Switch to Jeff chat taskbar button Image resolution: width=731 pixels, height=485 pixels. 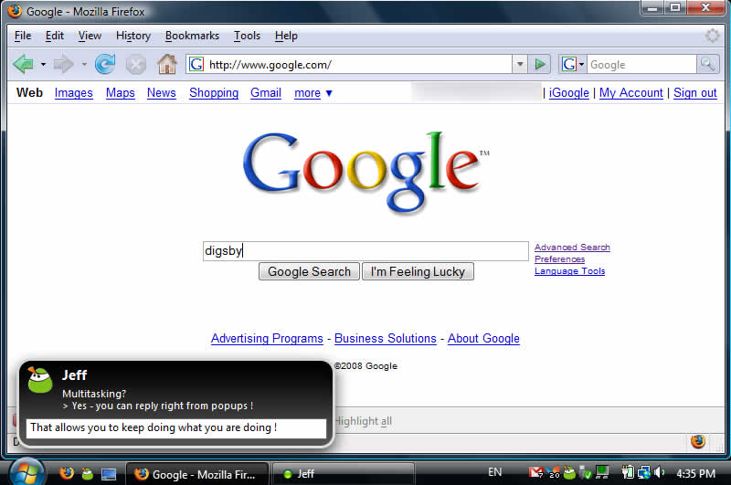tap(343, 474)
